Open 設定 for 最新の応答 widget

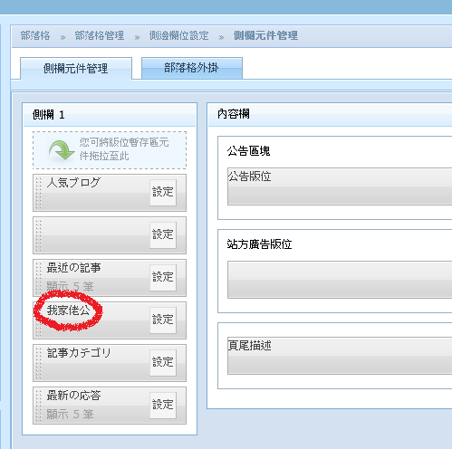[x=163, y=406]
